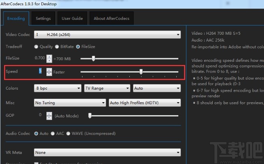This screenshot has height=164, width=264.
Task: Open the TV Range dropdown
Action: [107, 88]
